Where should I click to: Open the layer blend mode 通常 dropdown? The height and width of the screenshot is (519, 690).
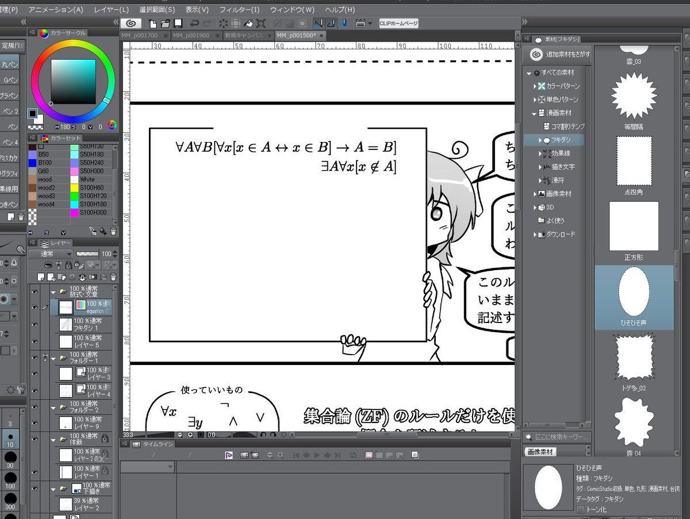[x=51, y=253]
